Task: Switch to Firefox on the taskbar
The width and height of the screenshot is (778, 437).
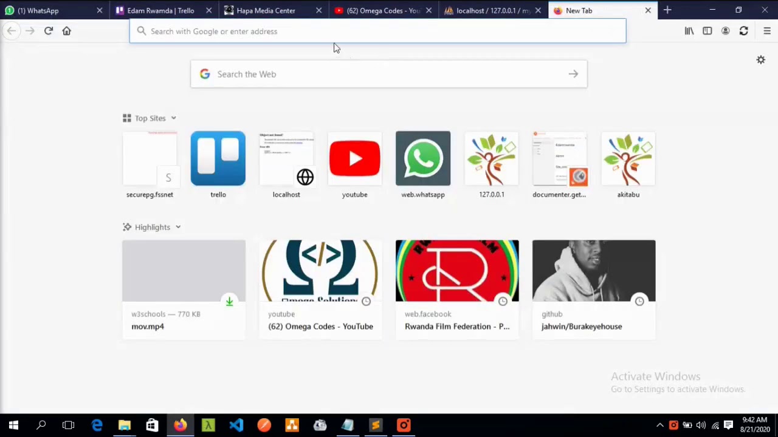Action: coord(181,425)
